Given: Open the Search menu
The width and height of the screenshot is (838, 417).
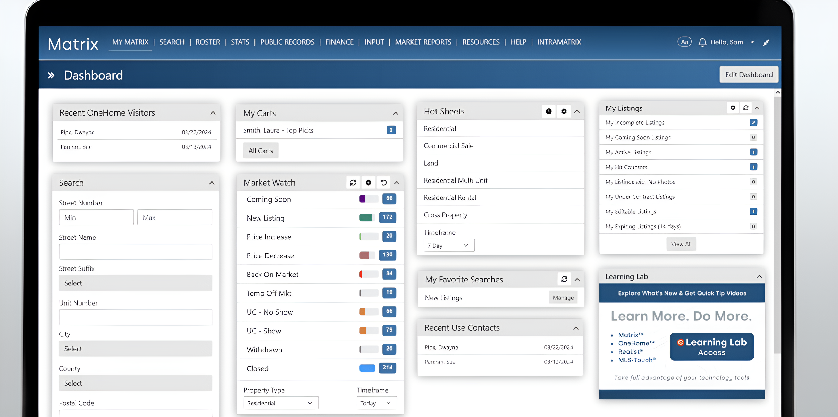Looking at the screenshot, I should coord(172,42).
